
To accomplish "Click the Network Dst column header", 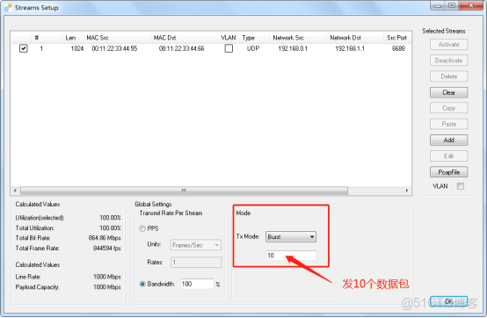I will pyautogui.click(x=354, y=38).
